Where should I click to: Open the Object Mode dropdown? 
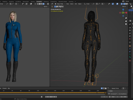click(x=60, y=4)
